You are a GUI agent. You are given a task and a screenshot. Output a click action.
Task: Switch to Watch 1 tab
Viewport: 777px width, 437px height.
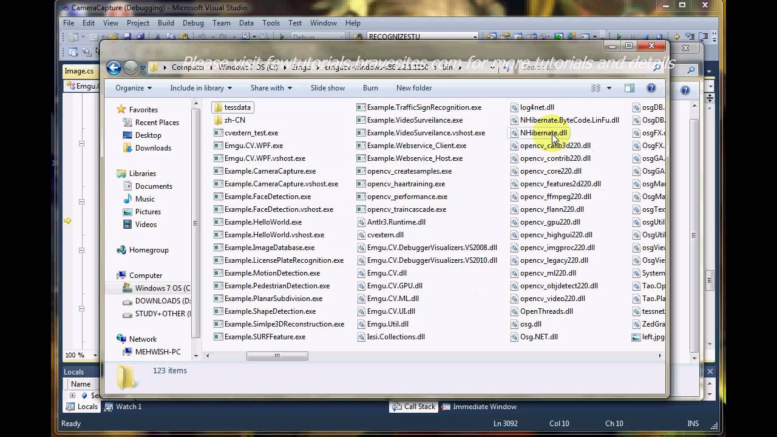pyautogui.click(x=123, y=407)
